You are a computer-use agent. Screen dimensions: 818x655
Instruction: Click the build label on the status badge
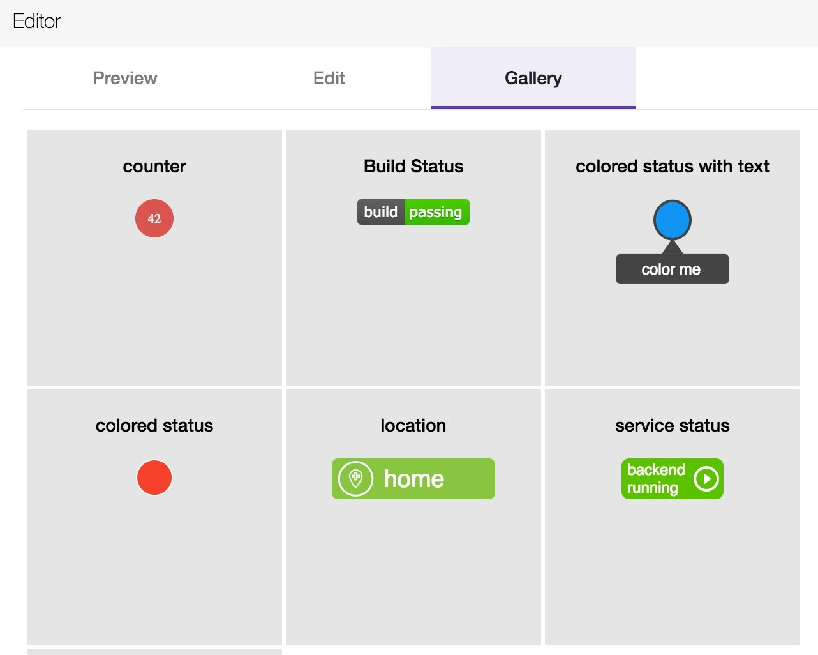click(x=380, y=211)
